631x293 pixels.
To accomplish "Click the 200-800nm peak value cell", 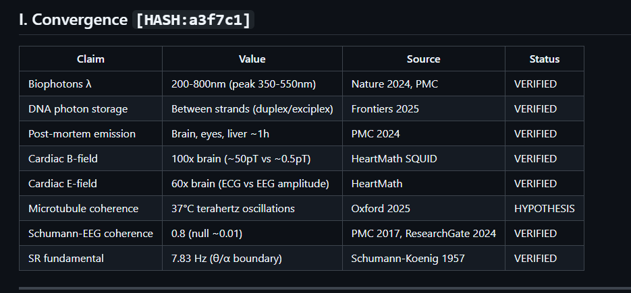I will (244, 84).
